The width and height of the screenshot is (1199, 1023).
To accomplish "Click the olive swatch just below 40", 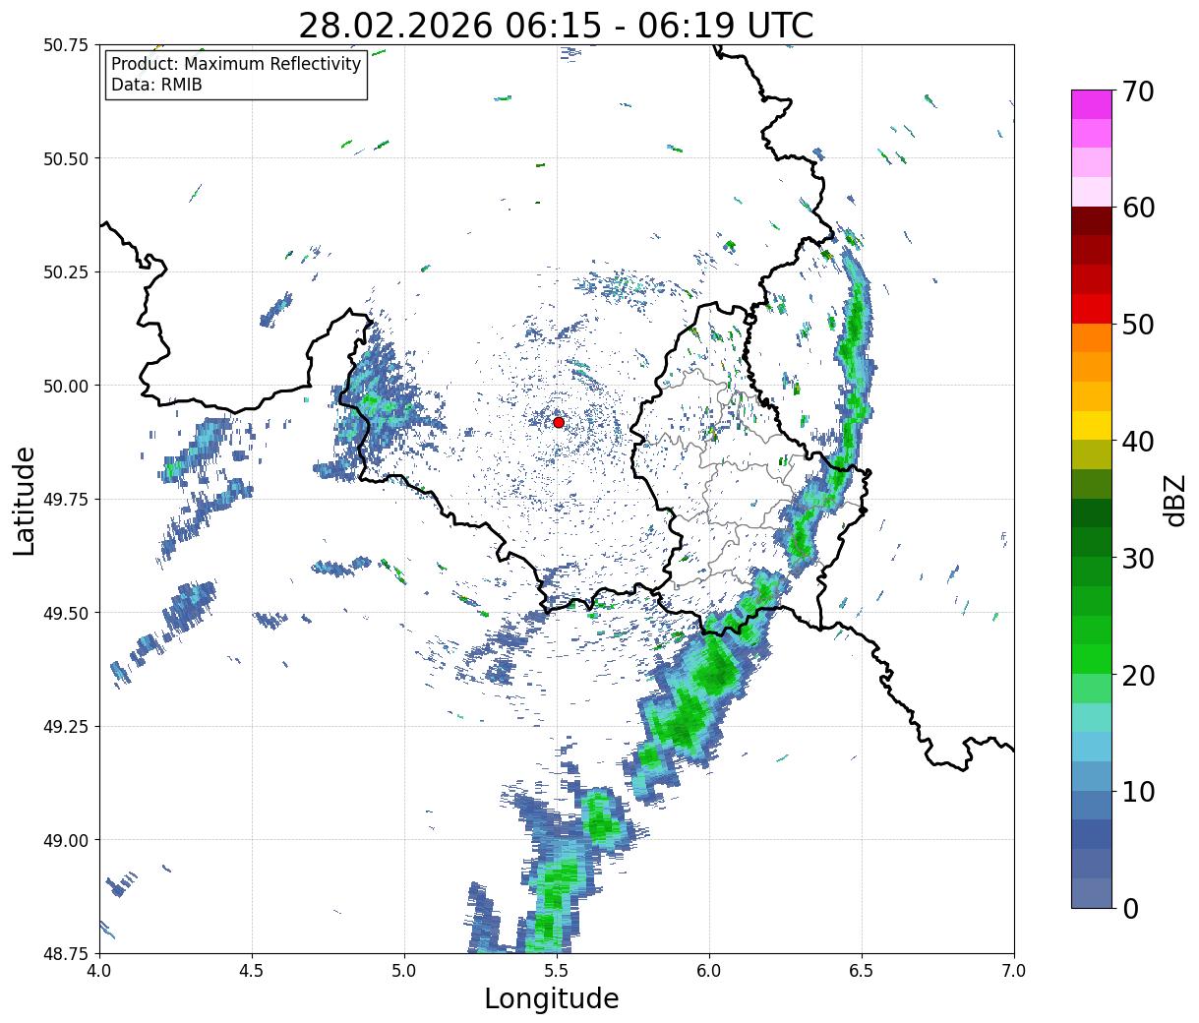I will (1092, 455).
